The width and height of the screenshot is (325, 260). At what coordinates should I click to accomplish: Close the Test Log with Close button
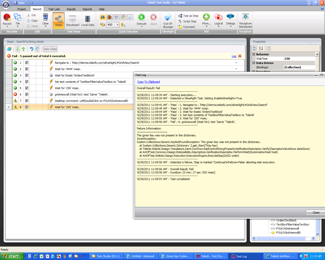(x=316, y=213)
